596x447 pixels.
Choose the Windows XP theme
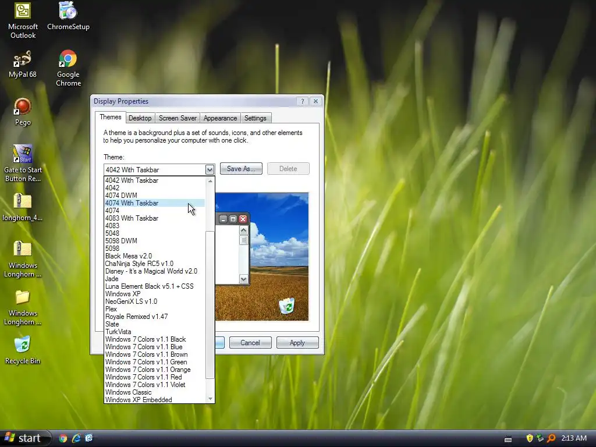pyautogui.click(x=155, y=294)
